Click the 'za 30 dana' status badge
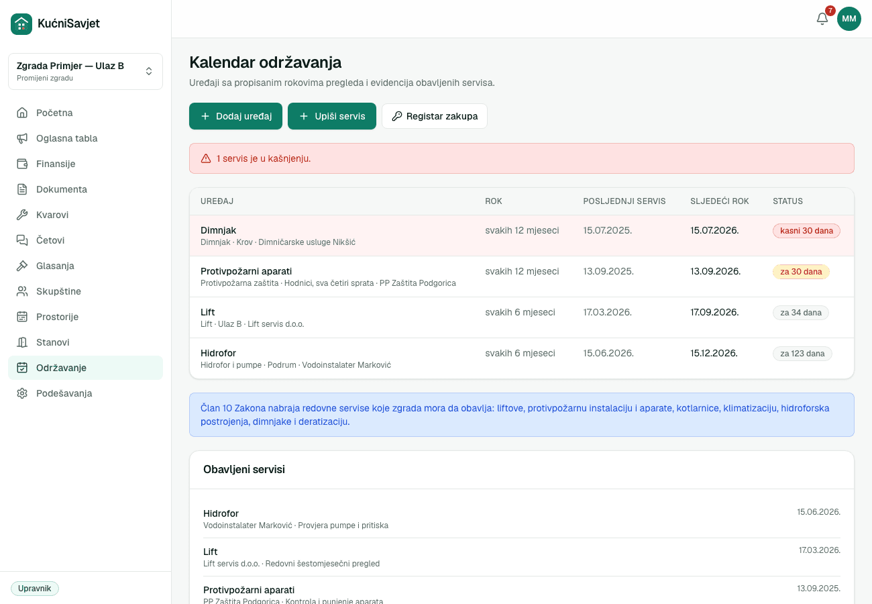This screenshot has height=604, width=872. point(801,272)
